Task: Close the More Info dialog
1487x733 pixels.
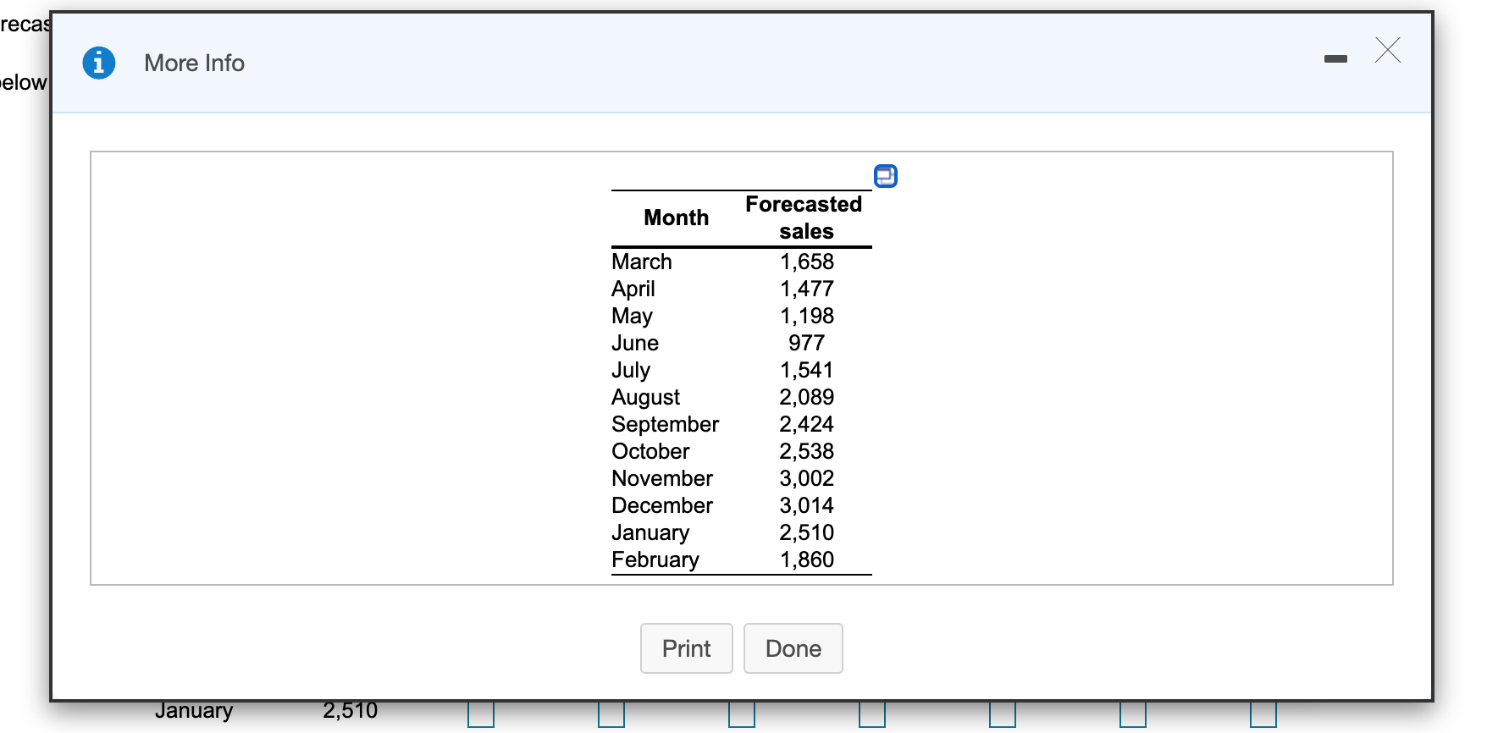Action: [x=1388, y=51]
